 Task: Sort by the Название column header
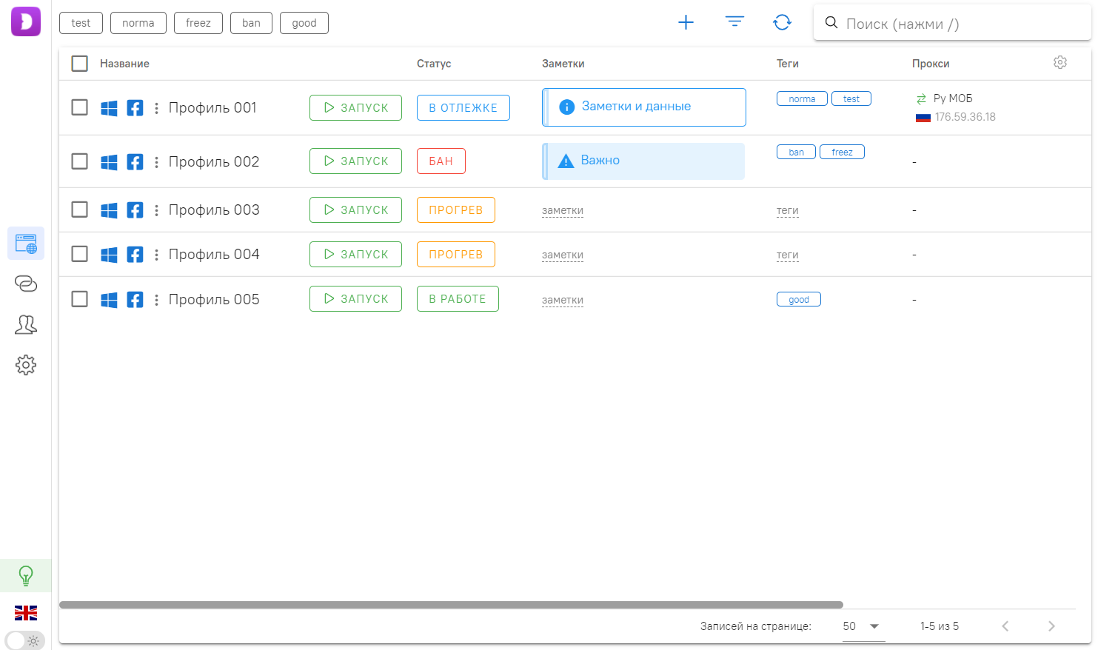click(x=124, y=64)
